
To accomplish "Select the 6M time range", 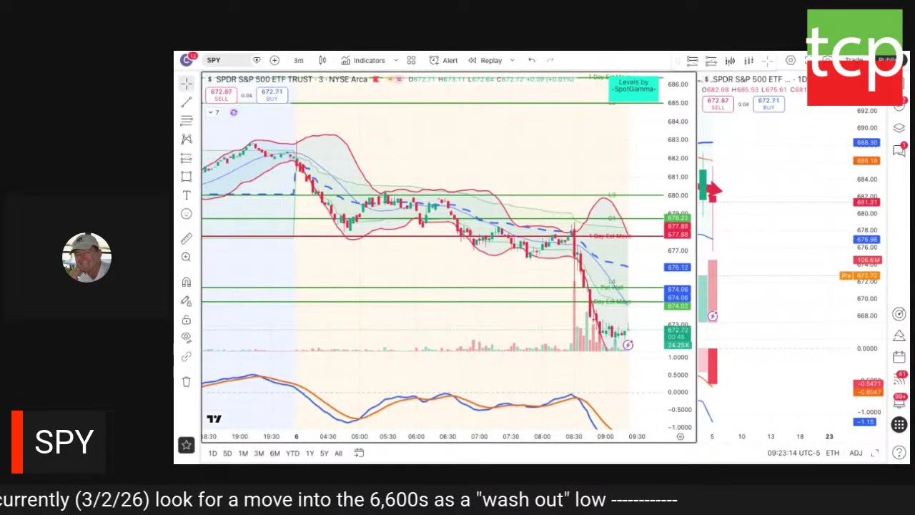I will click(274, 453).
